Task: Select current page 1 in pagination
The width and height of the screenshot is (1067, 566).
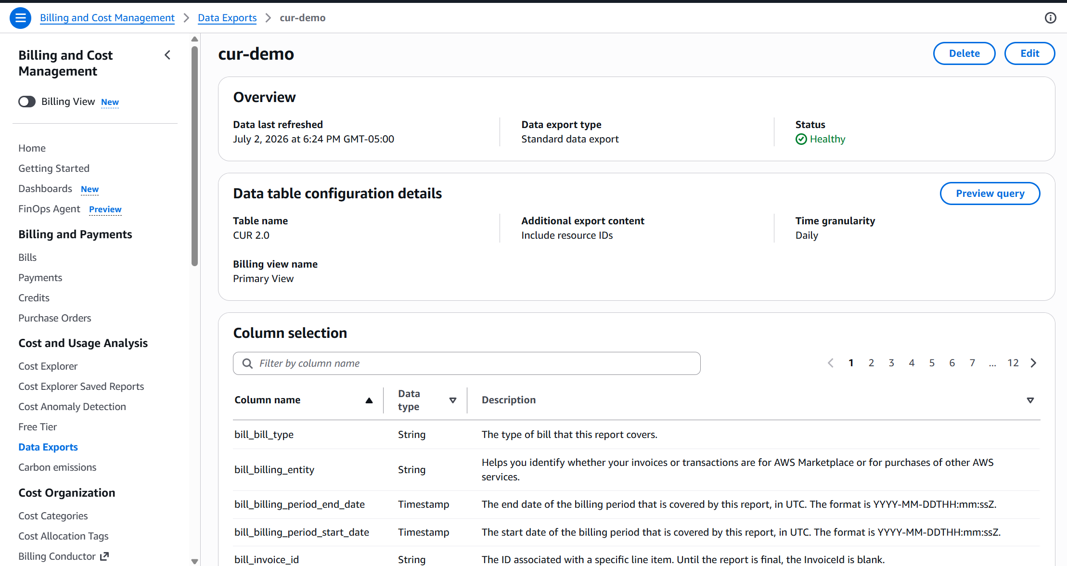Action: (851, 363)
